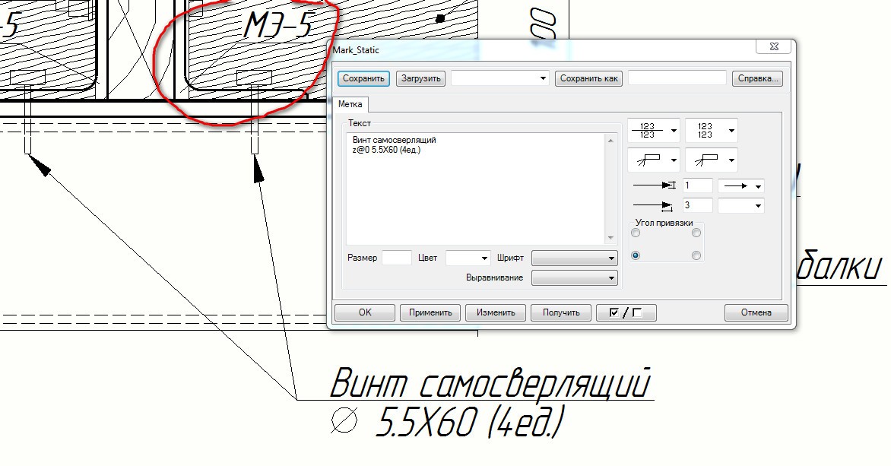Click the Сохранить button
This screenshot has width=891, height=466.
pos(363,78)
